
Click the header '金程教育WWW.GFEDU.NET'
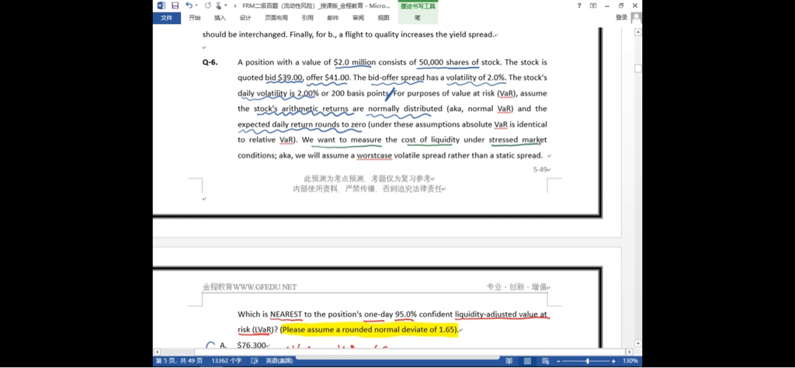(249, 287)
